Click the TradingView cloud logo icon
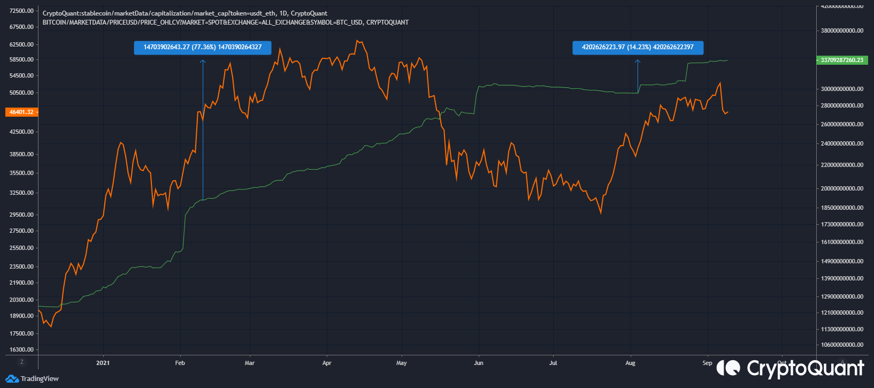Screen dimensions: 874x388 coord(12,379)
